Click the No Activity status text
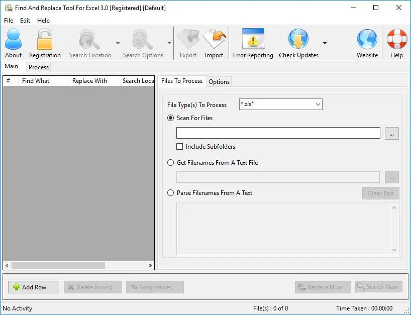Viewport: 411px width, 315px height. [17, 308]
